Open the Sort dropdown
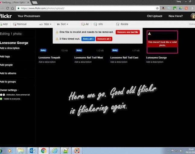 pyautogui.click(x=62, y=24)
